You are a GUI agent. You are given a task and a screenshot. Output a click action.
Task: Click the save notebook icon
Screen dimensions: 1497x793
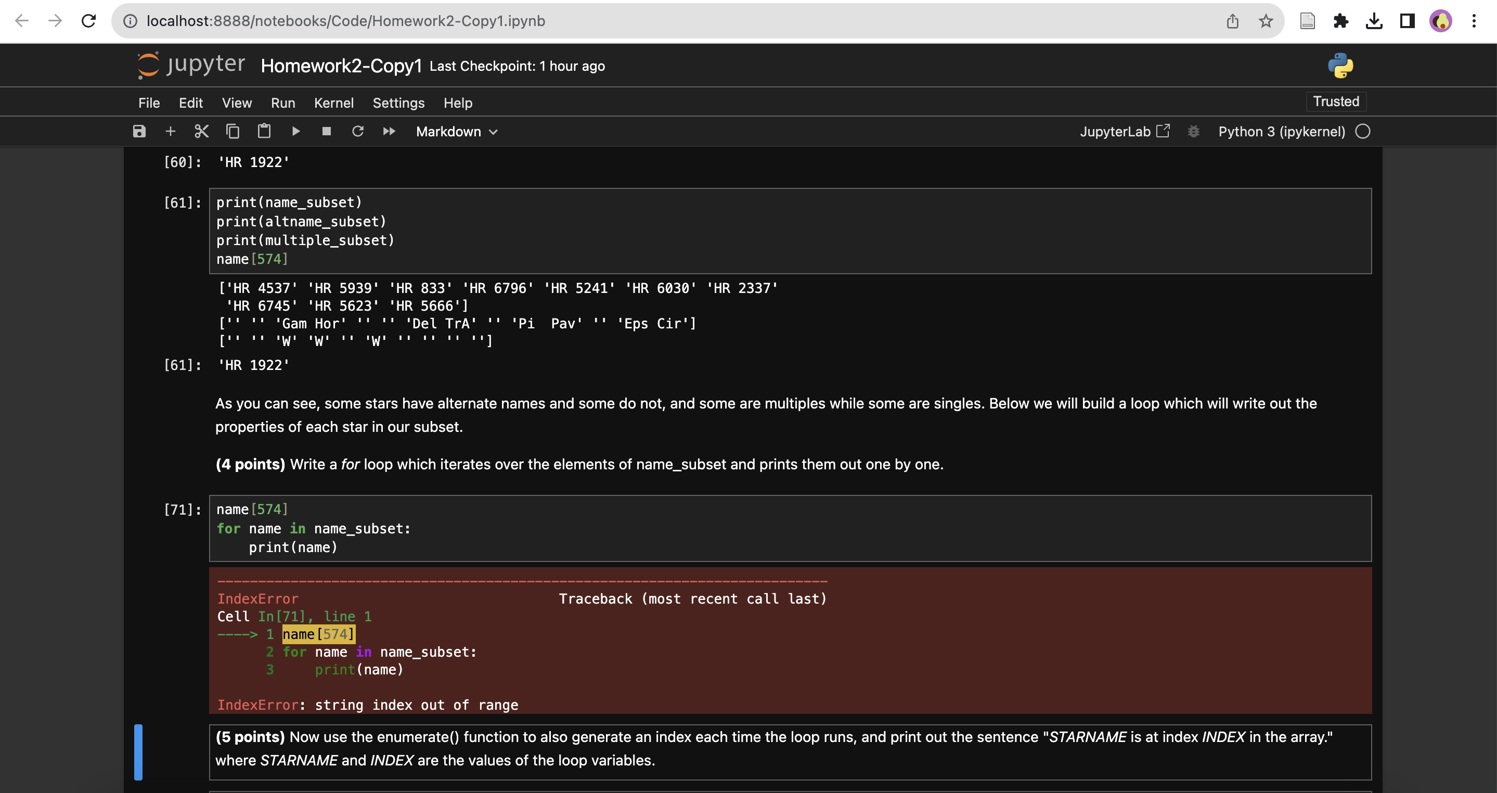139,132
